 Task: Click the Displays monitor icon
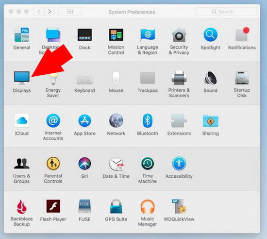[x=22, y=78]
